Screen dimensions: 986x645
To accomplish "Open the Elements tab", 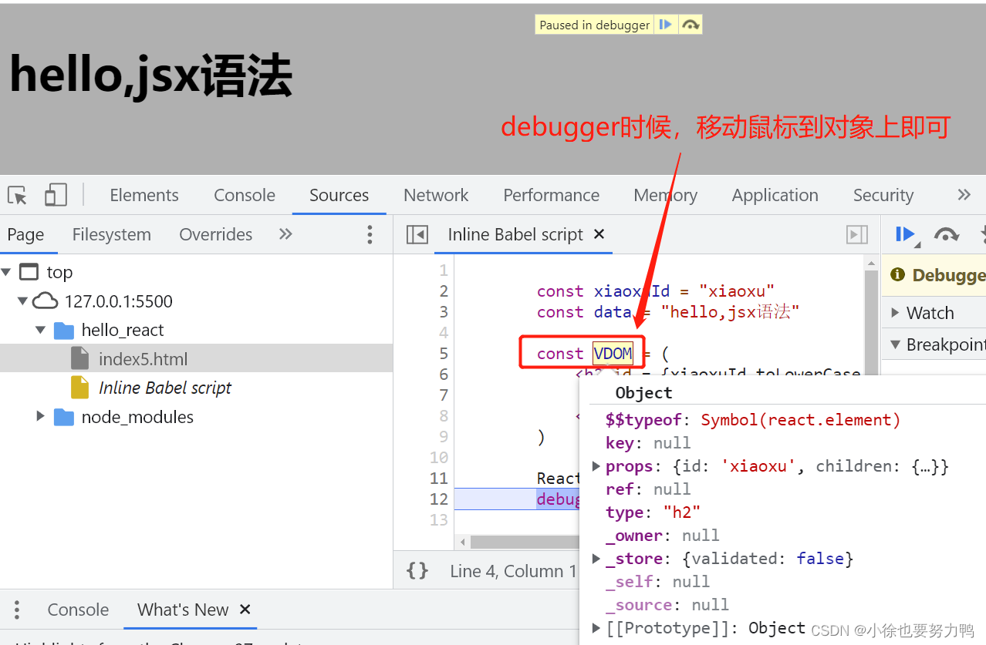I will pyautogui.click(x=144, y=195).
